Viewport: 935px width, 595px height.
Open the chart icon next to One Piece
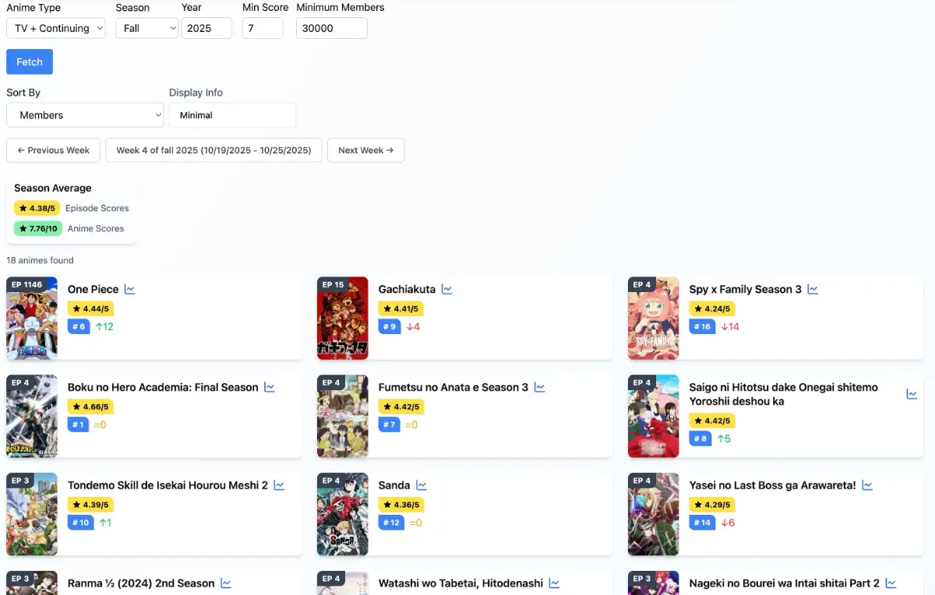[129, 289]
